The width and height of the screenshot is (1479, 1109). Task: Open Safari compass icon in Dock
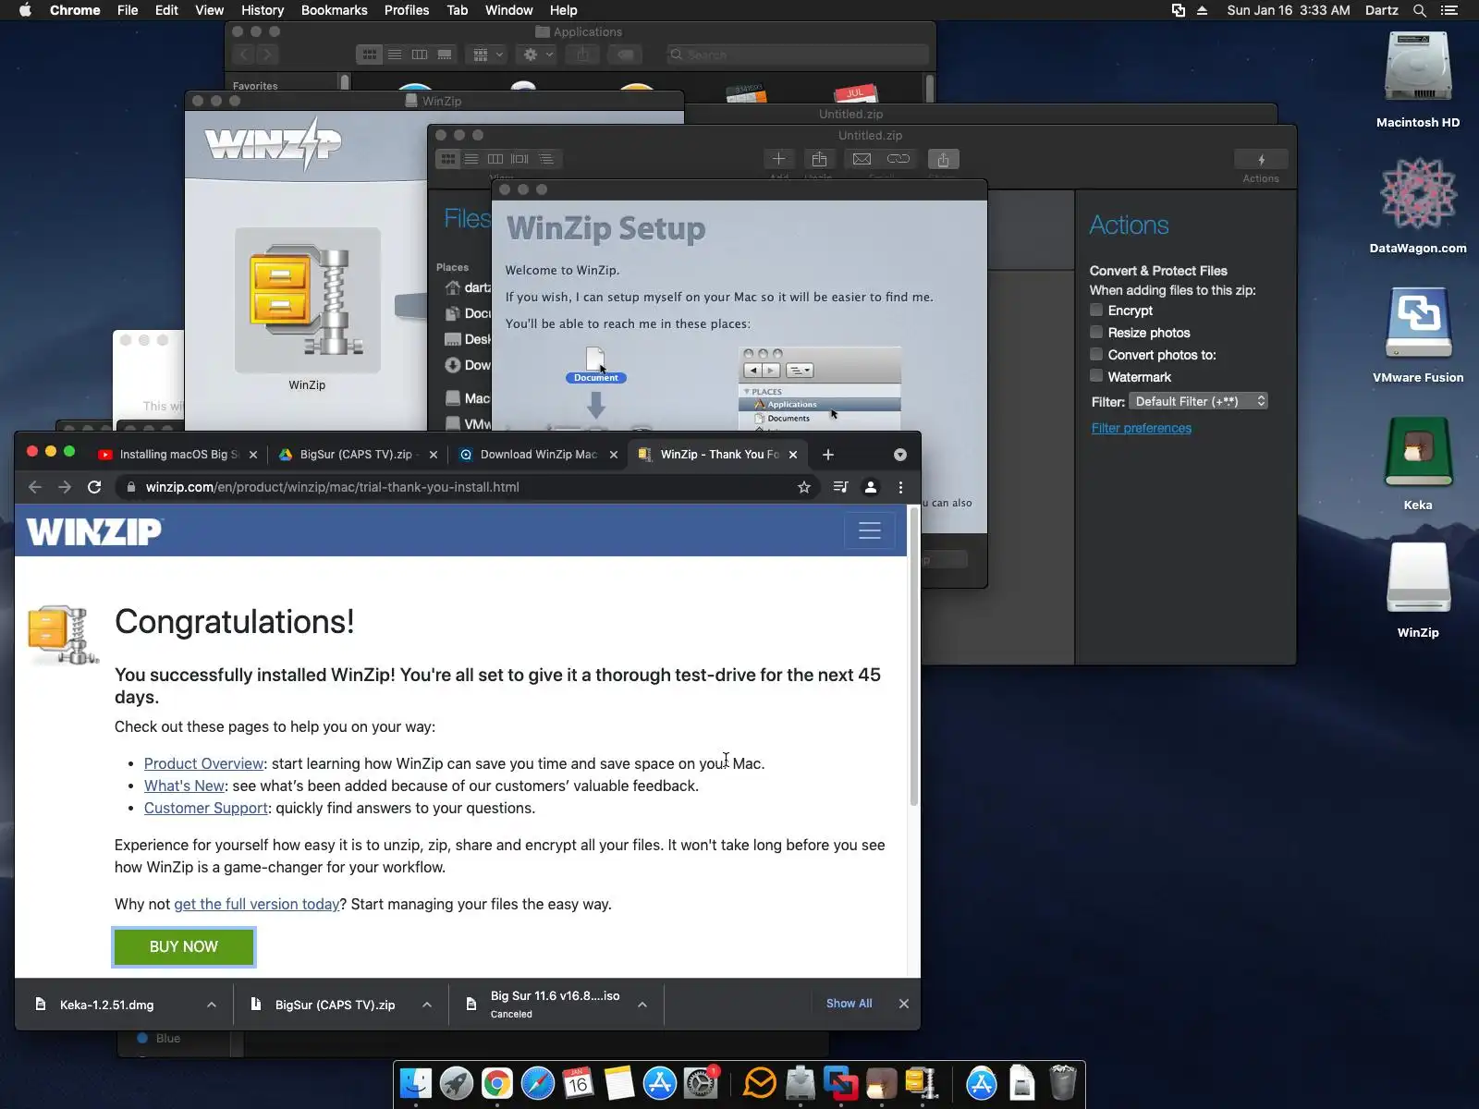538,1083
